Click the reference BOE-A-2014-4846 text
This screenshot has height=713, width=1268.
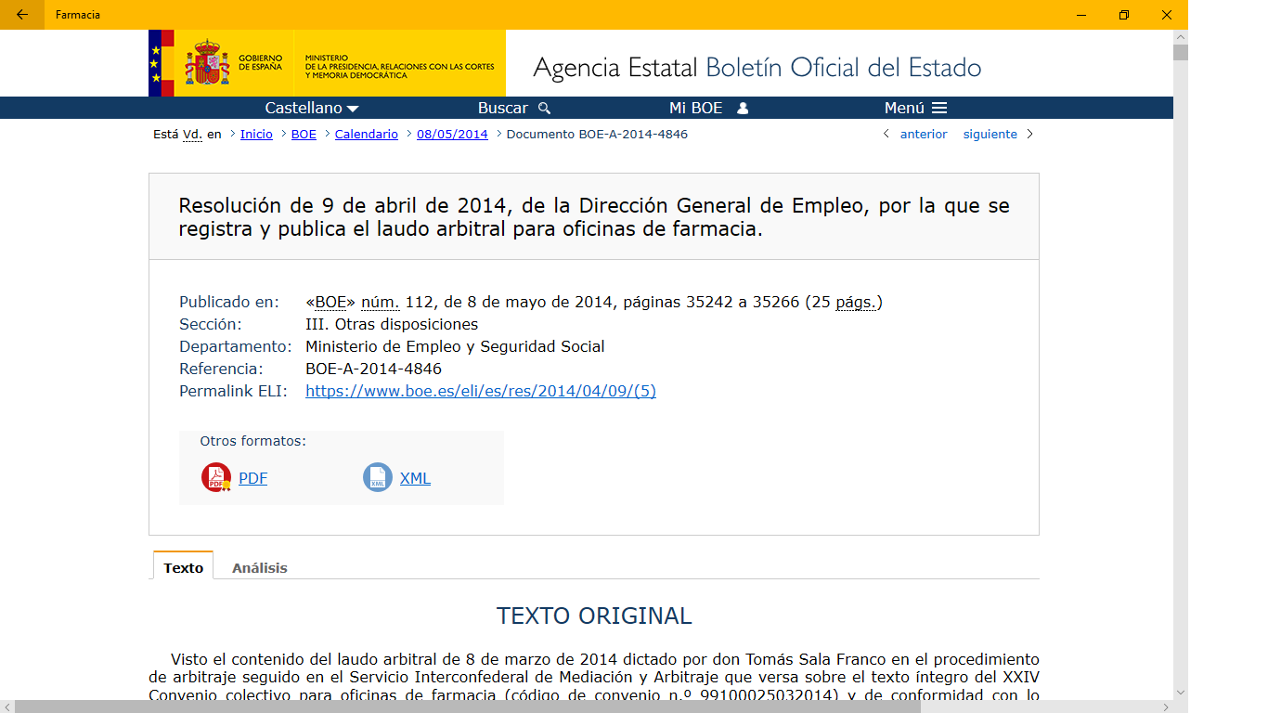(373, 369)
